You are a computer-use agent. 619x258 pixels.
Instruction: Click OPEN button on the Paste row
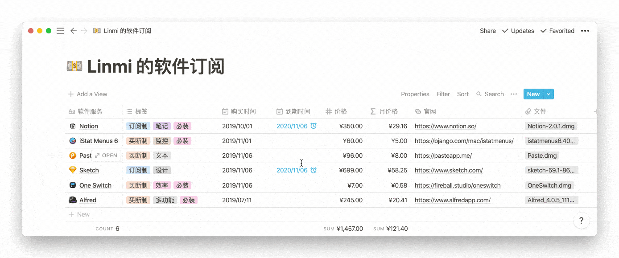[106, 156]
